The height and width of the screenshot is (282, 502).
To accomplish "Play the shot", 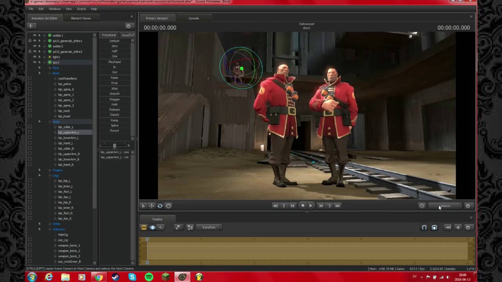I will pyautogui.click(x=311, y=206).
